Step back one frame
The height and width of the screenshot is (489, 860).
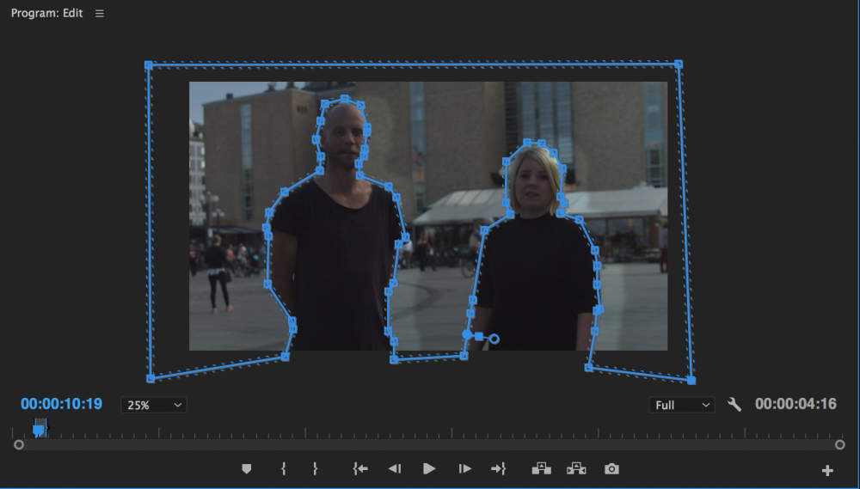(x=394, y=468)
